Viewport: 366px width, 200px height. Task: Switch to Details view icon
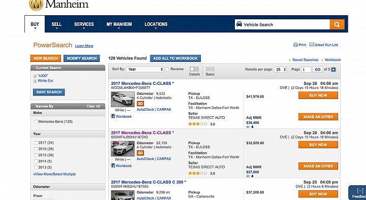[x=194, y=69]
